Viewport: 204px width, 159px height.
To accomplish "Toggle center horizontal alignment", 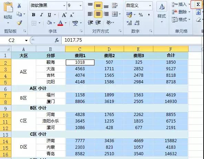I will [98, 14].
